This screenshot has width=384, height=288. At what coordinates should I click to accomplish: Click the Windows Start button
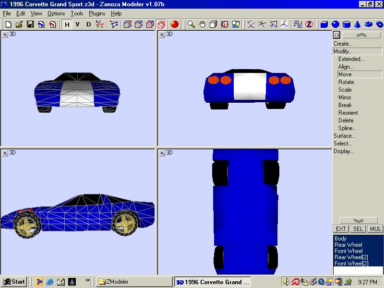[14, 282]
